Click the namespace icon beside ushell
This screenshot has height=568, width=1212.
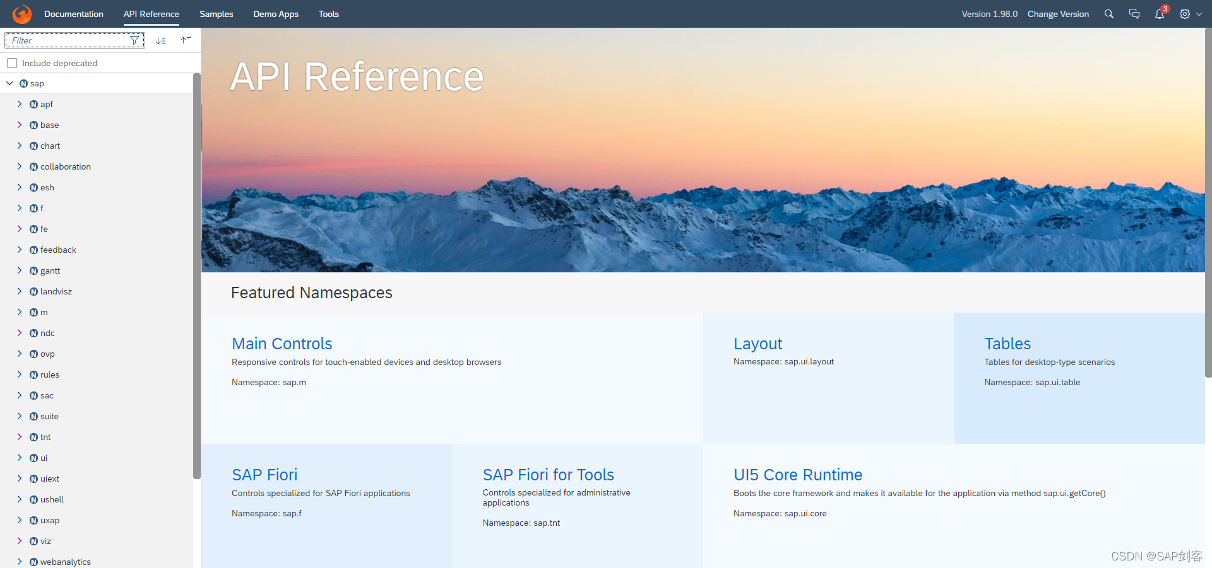coord(34,500)
